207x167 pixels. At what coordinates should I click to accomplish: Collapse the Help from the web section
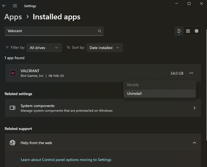click(x=194, y=143)
